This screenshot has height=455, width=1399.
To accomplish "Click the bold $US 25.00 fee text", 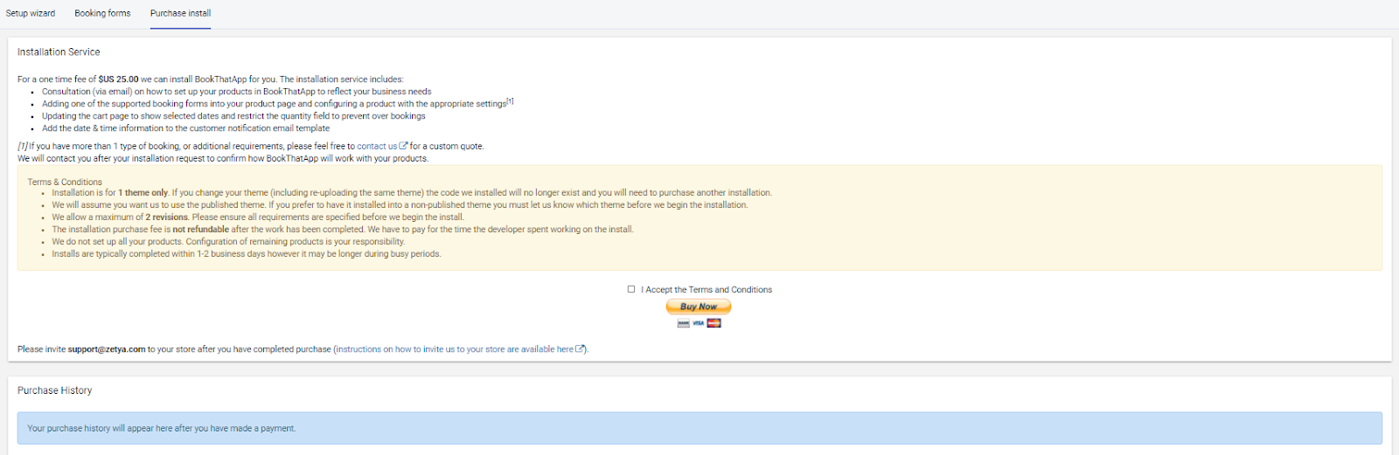I will click(119, 79).
